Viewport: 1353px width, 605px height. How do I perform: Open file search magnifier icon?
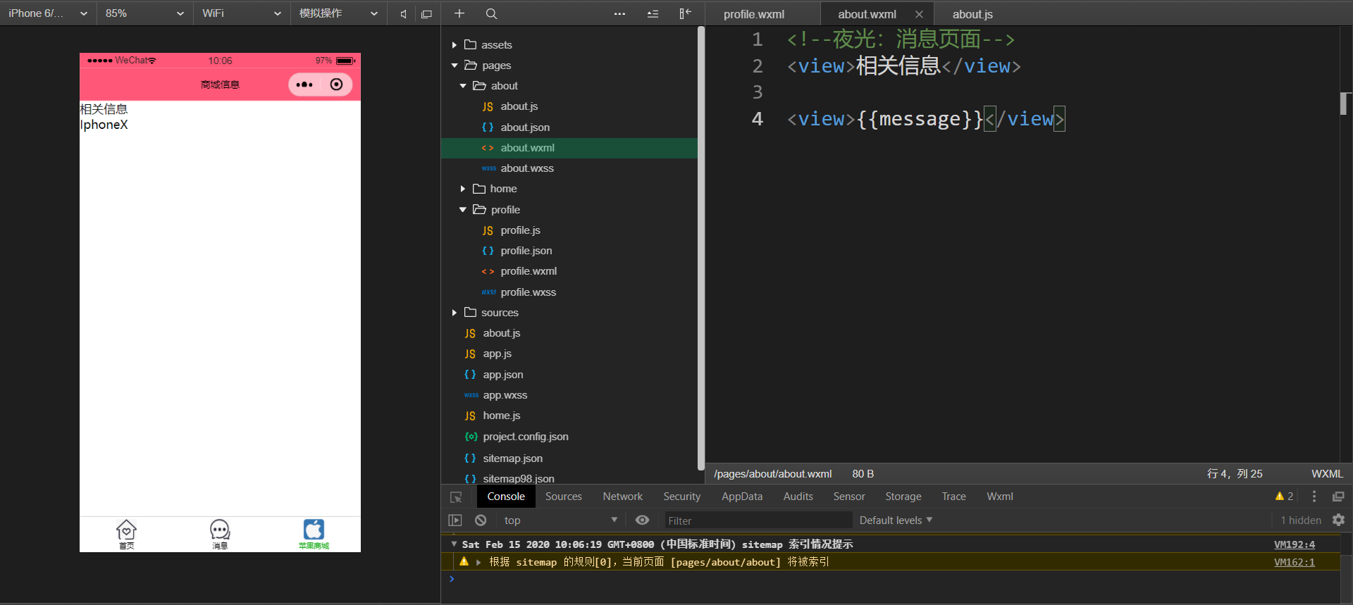point(491,13)
